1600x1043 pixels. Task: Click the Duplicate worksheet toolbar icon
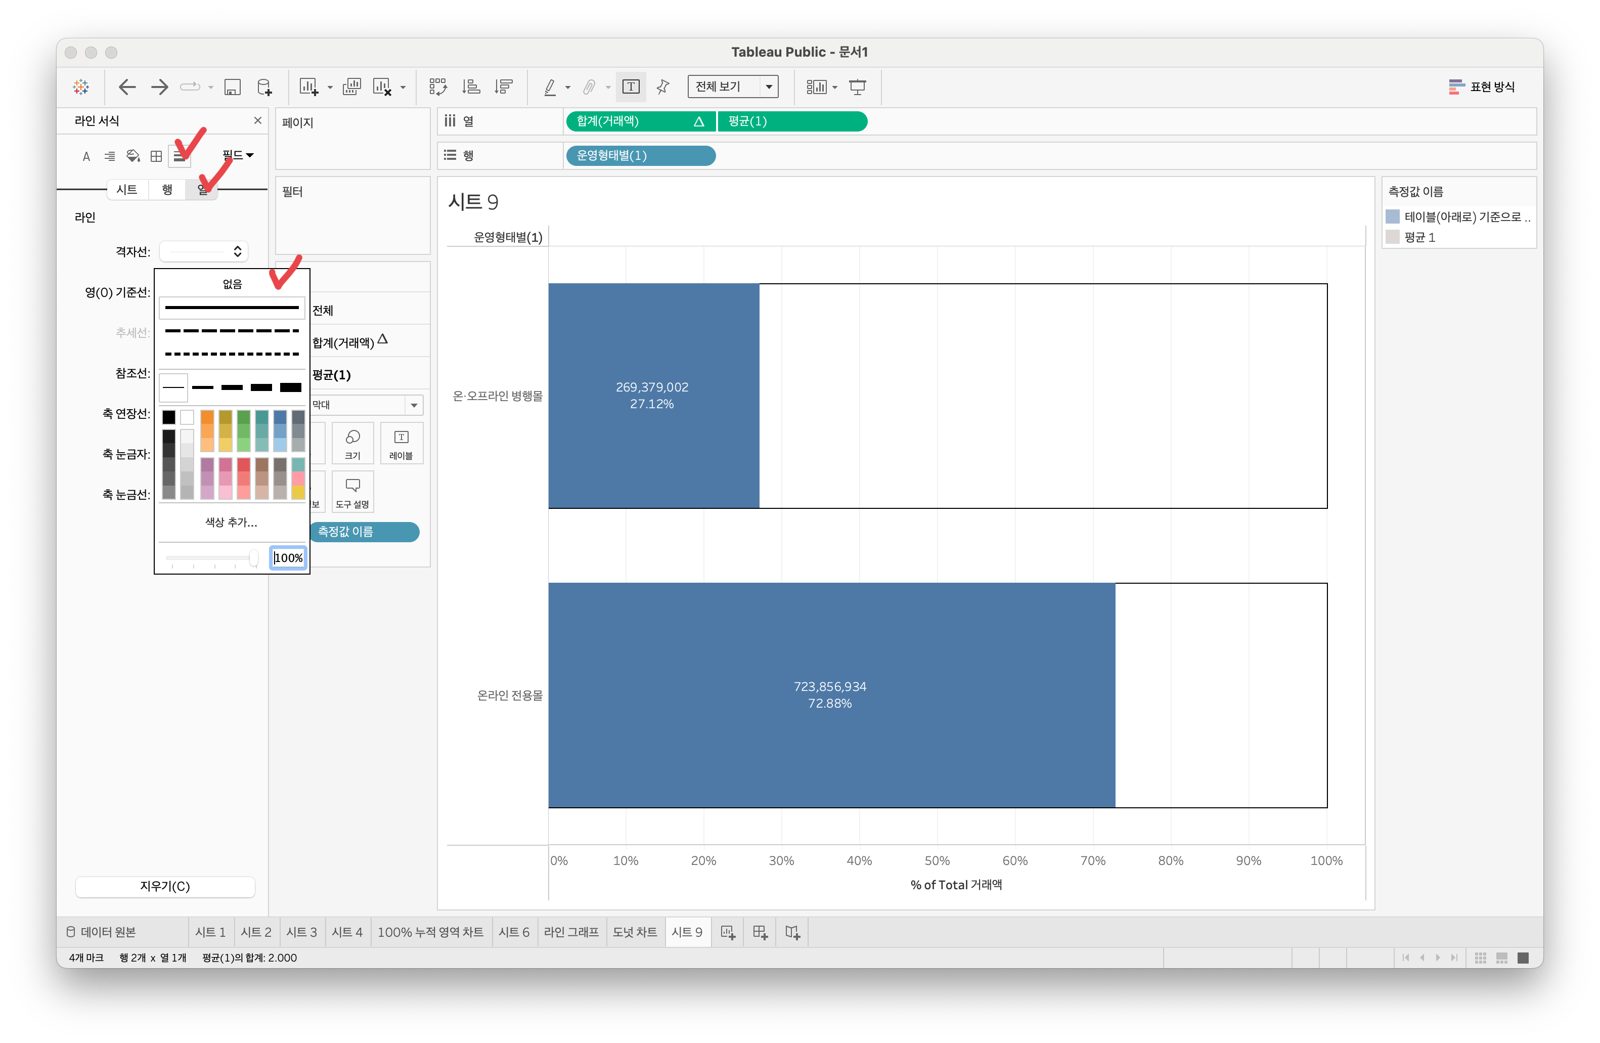[x=351, y=87]
